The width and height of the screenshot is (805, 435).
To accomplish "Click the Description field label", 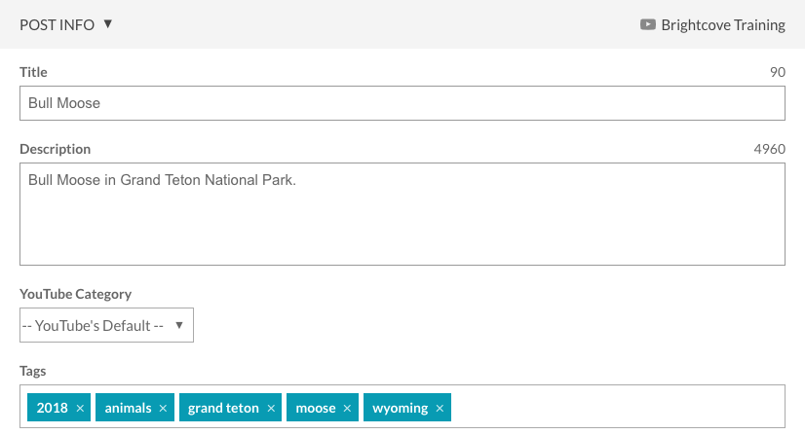I will coord(56,149).
